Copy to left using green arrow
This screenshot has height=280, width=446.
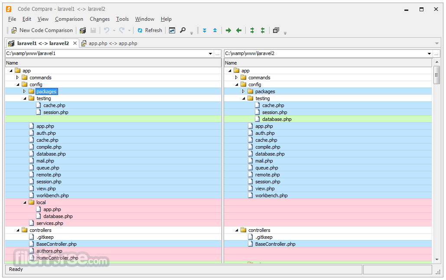click(x=239, y=30)
